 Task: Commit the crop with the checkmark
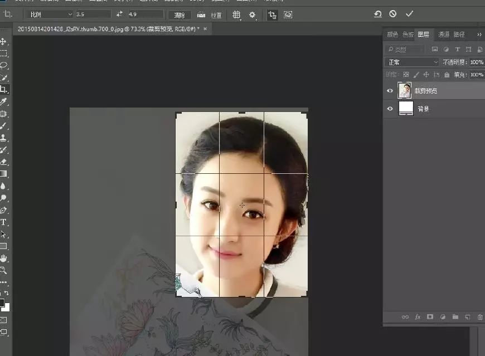point(410,14)
